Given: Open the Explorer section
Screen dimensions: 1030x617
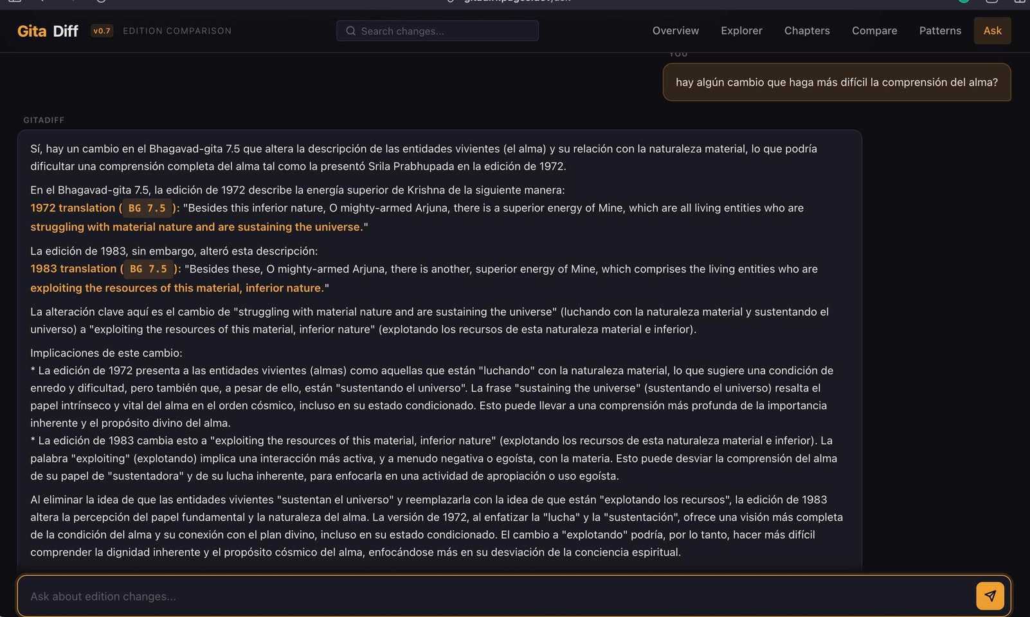Looking at the screenshot, I should point(741,31).
